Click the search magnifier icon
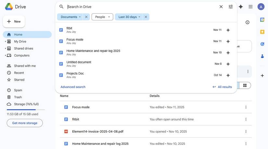The width and height of the screenshot is (268, 149). (61, 7)
